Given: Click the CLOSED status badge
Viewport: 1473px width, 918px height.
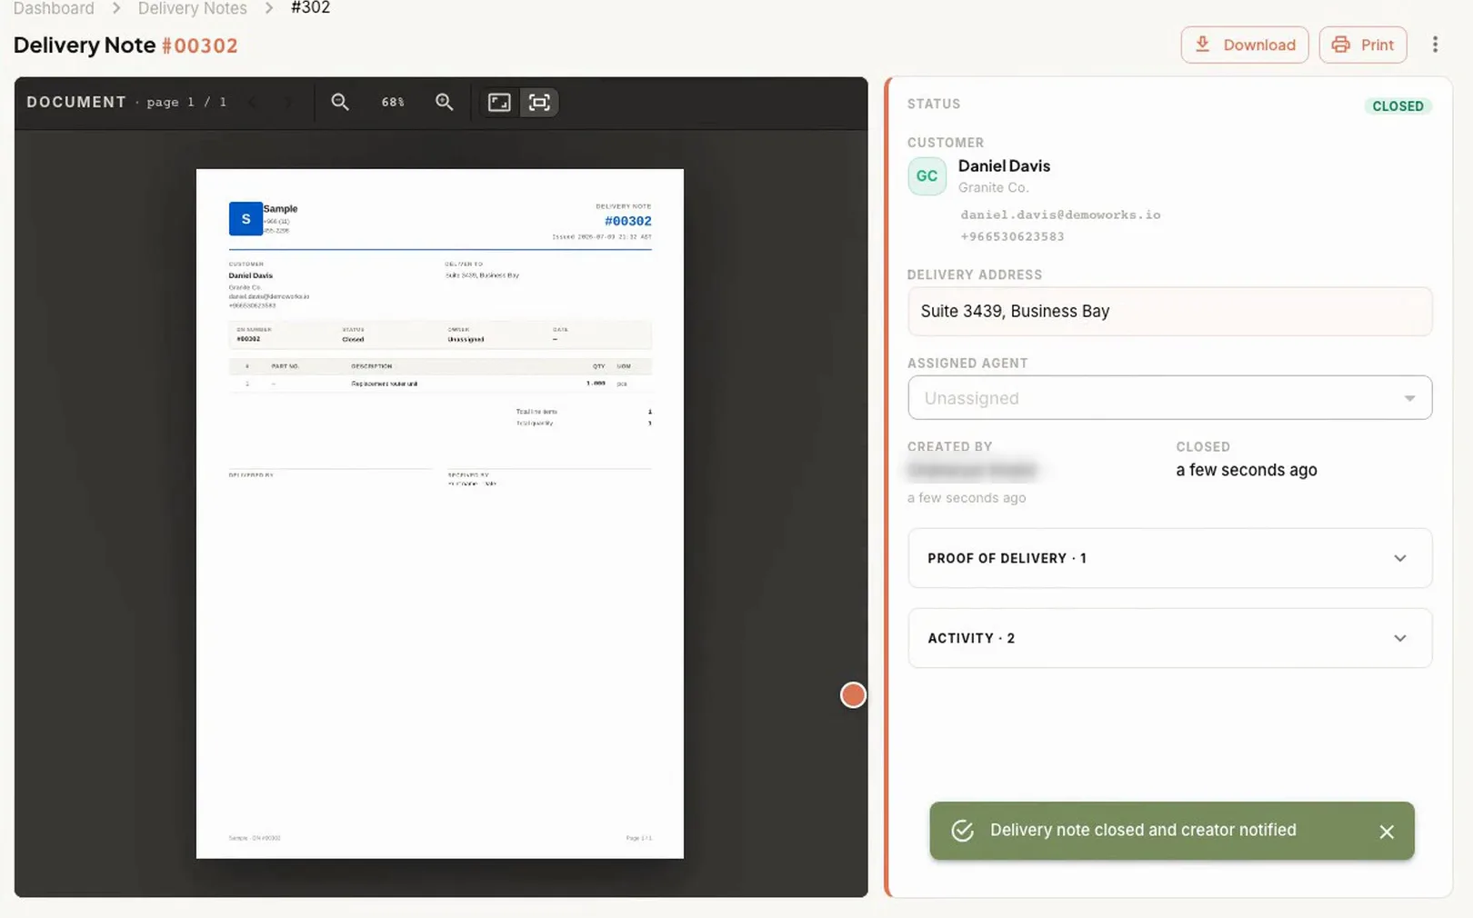Looking at the screenshot, I should click(1398, 106).
